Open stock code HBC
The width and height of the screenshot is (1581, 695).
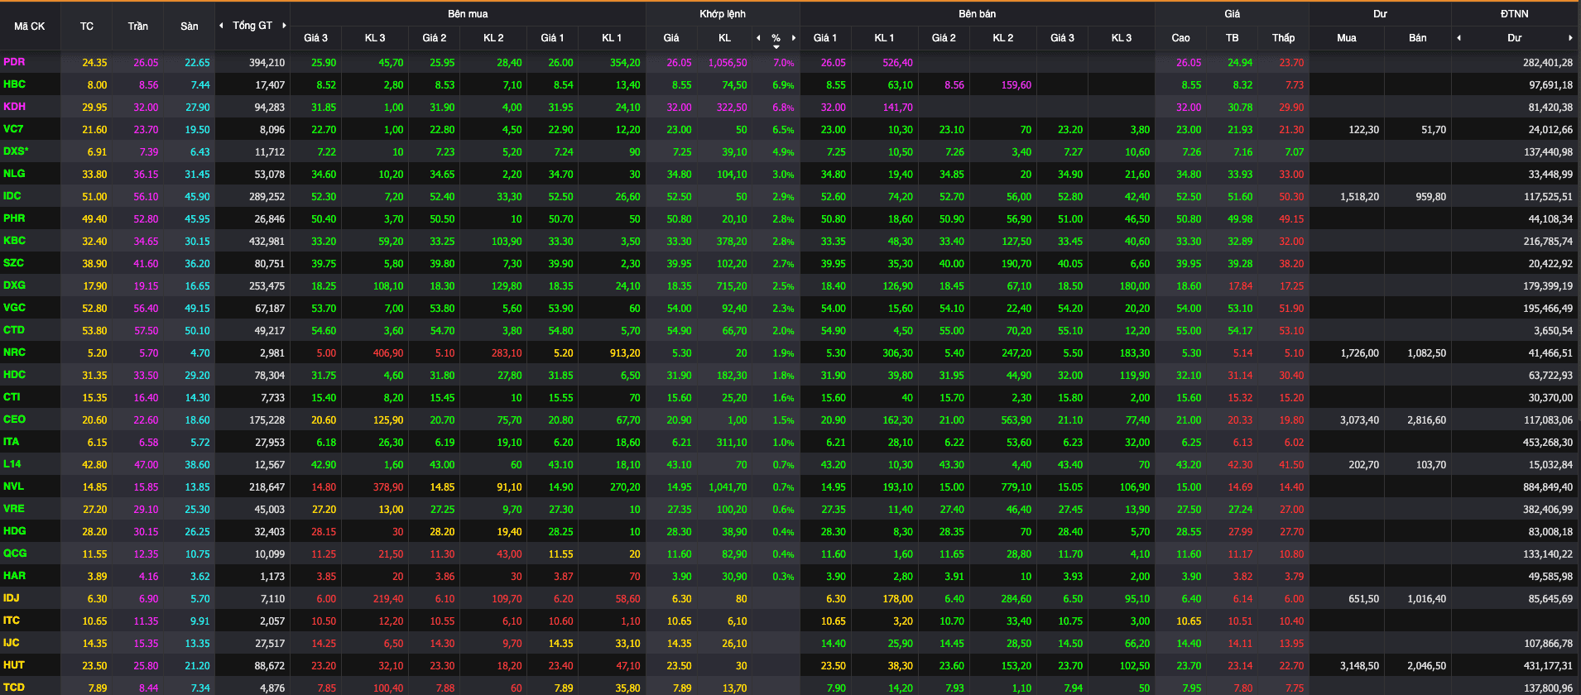pyautogui.click(x=14, y=84)
